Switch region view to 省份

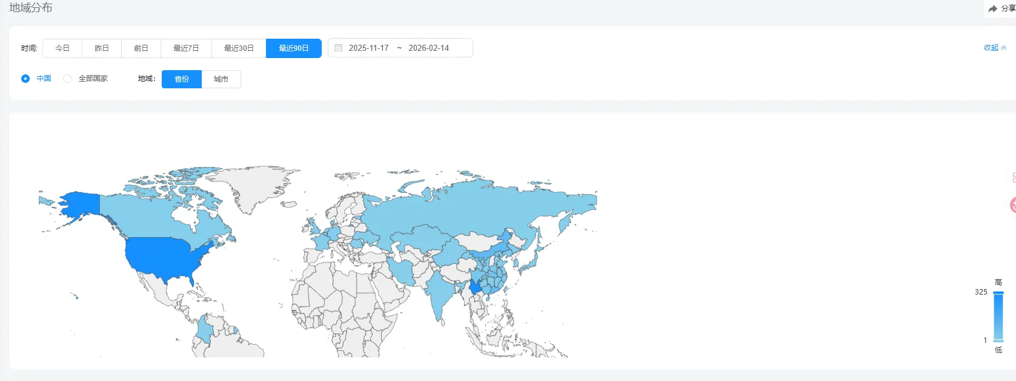182,79
